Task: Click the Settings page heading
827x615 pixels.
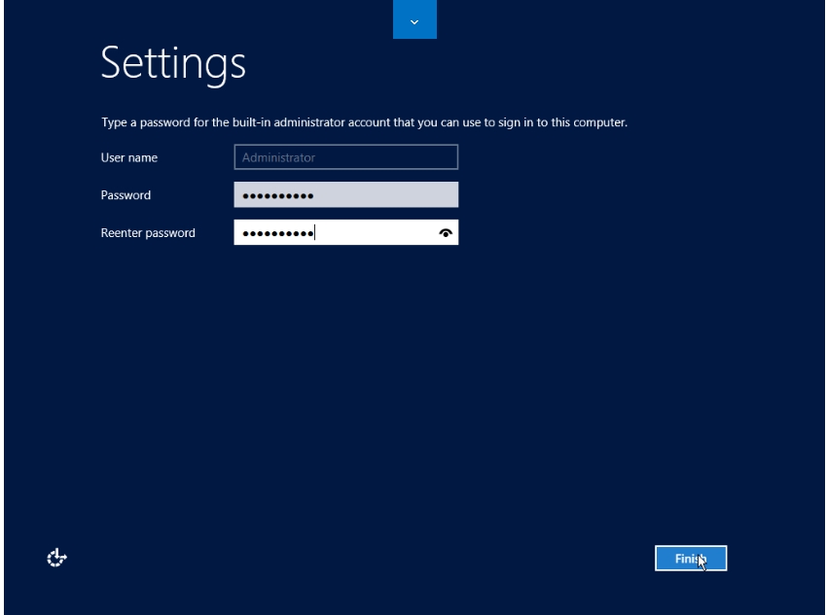Action: (x=173, y=64)
